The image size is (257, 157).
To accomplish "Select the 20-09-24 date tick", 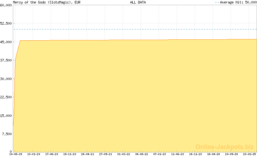I will [x=232, y=154].
